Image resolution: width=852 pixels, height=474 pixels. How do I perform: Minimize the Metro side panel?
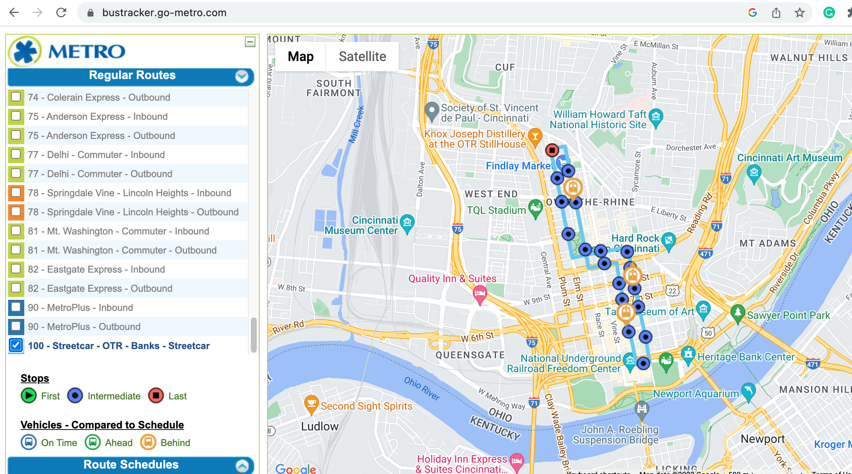click(x=250, y=42)
